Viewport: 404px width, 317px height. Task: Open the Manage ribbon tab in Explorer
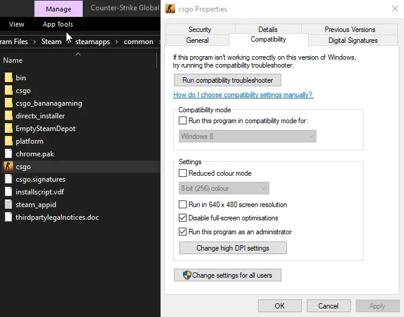(x=59, y=9)
